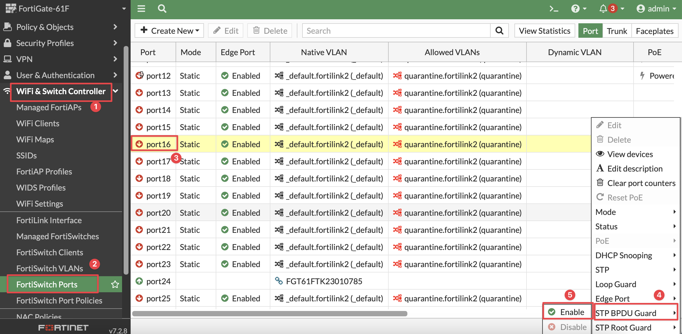Click the port24 up status icon

(139, 281)
